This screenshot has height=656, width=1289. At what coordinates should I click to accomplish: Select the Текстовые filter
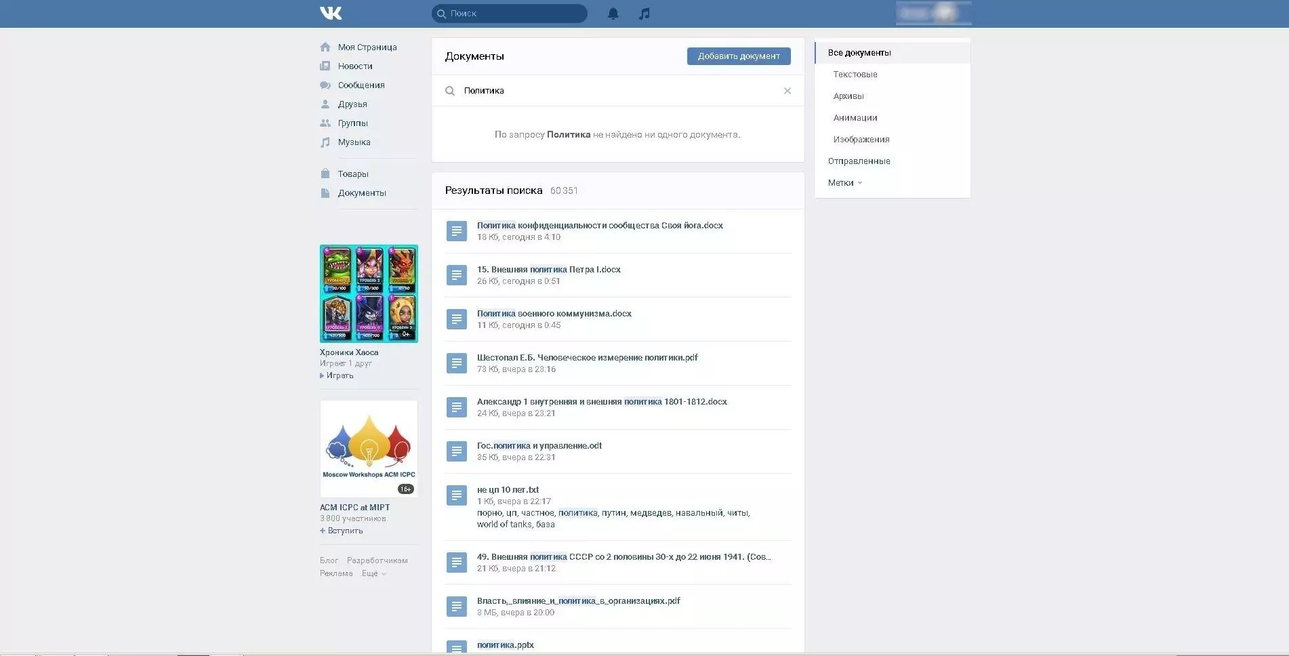coord(855,75)
